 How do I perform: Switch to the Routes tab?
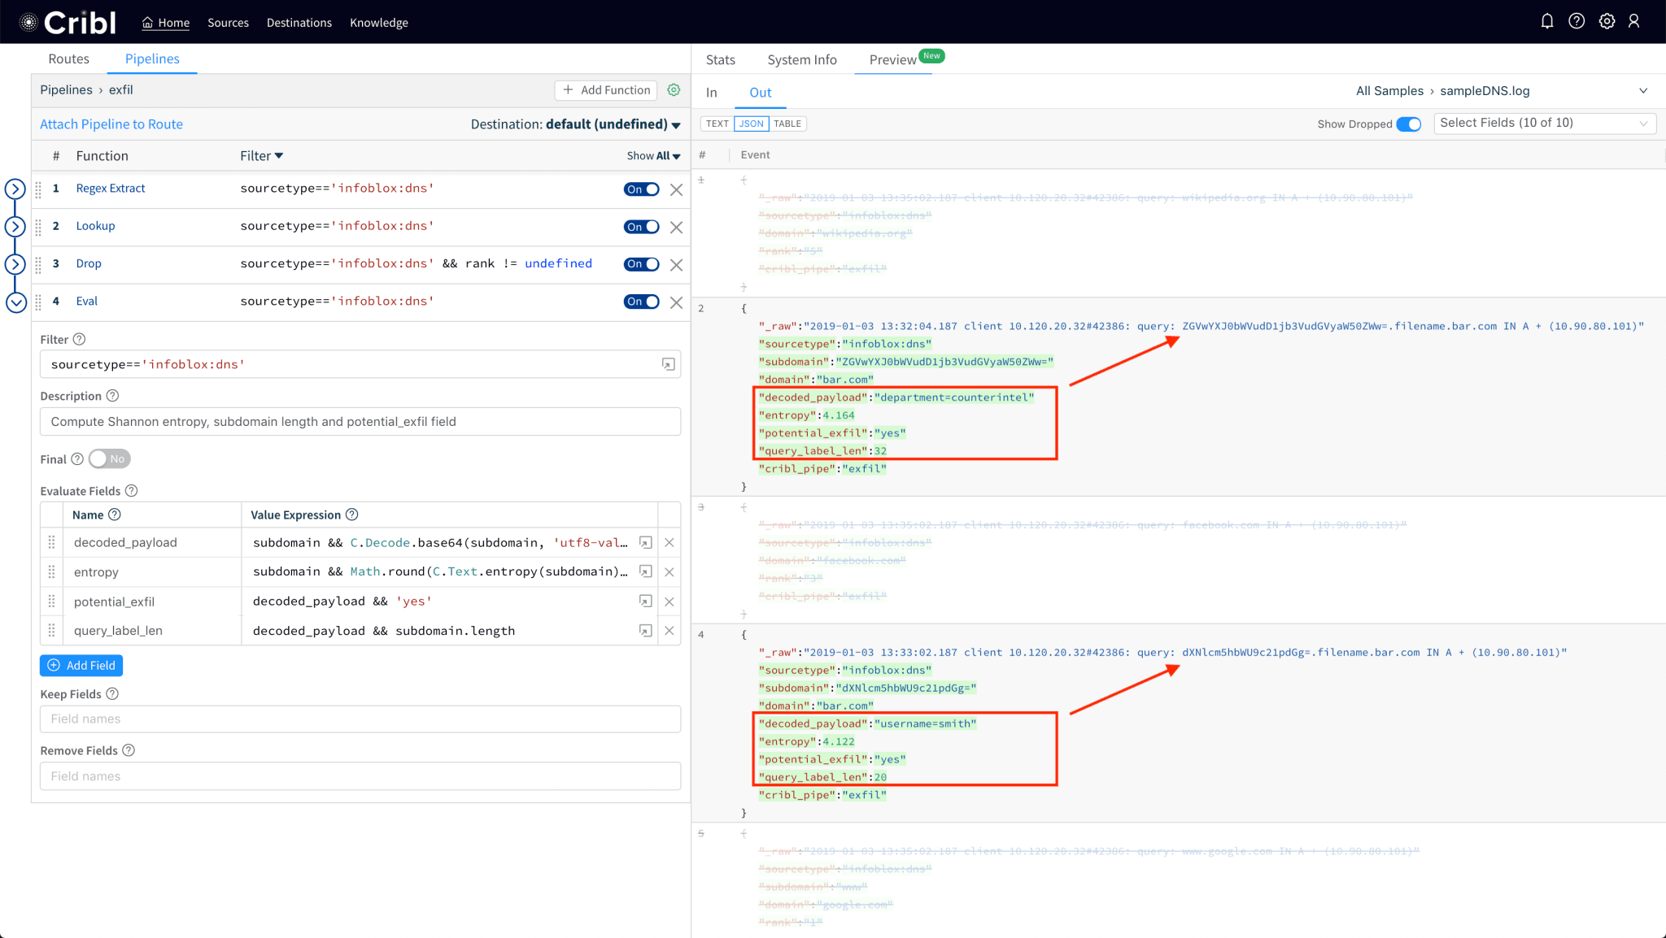coord(68,59)
